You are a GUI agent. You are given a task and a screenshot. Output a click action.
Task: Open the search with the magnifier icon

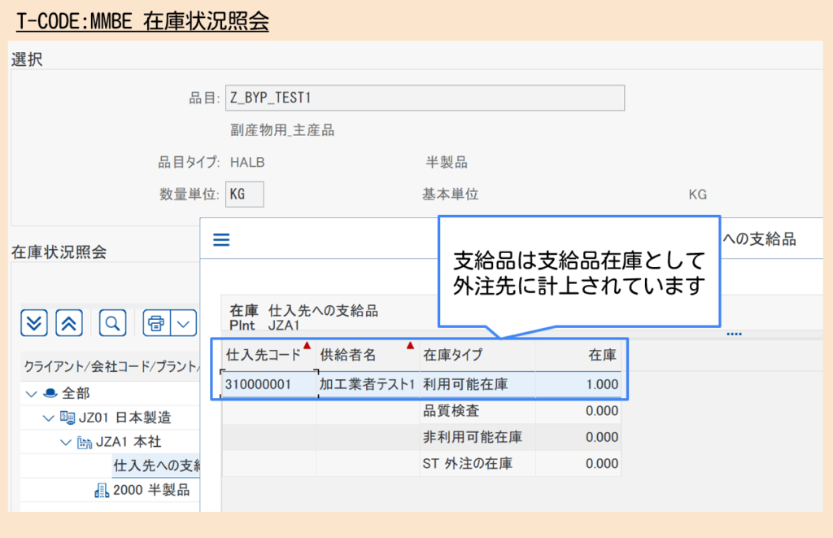112,322
